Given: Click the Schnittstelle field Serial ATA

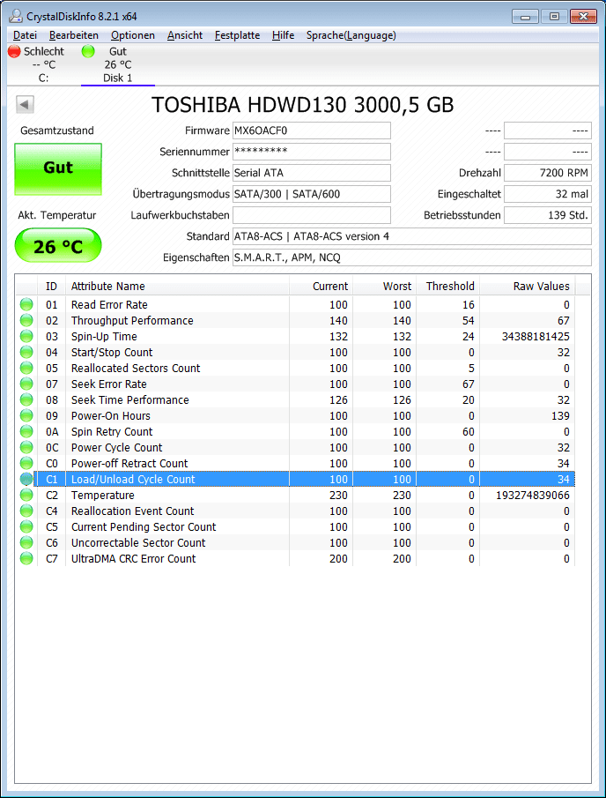Looking at the screenshot, I should [312, 173].
